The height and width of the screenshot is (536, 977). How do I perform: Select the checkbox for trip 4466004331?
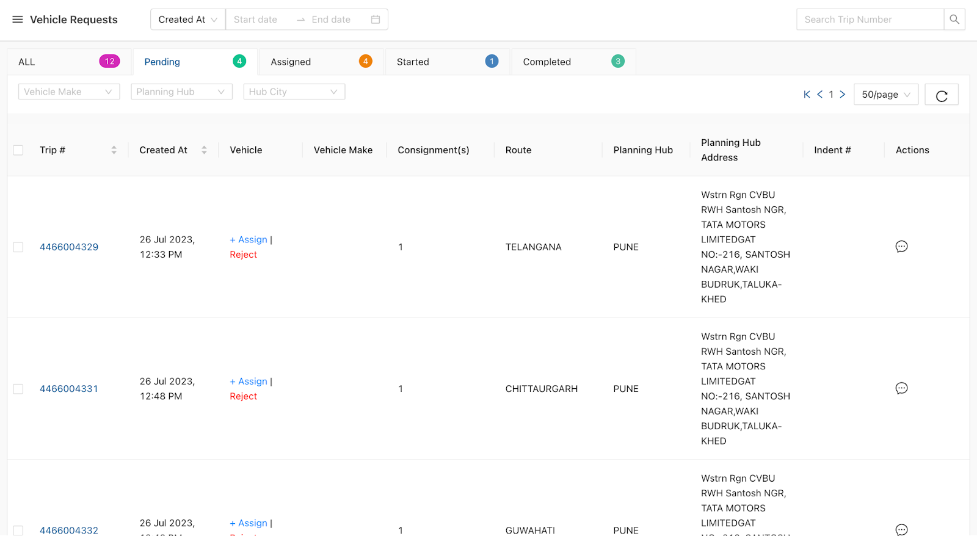[x=18, y=389]
